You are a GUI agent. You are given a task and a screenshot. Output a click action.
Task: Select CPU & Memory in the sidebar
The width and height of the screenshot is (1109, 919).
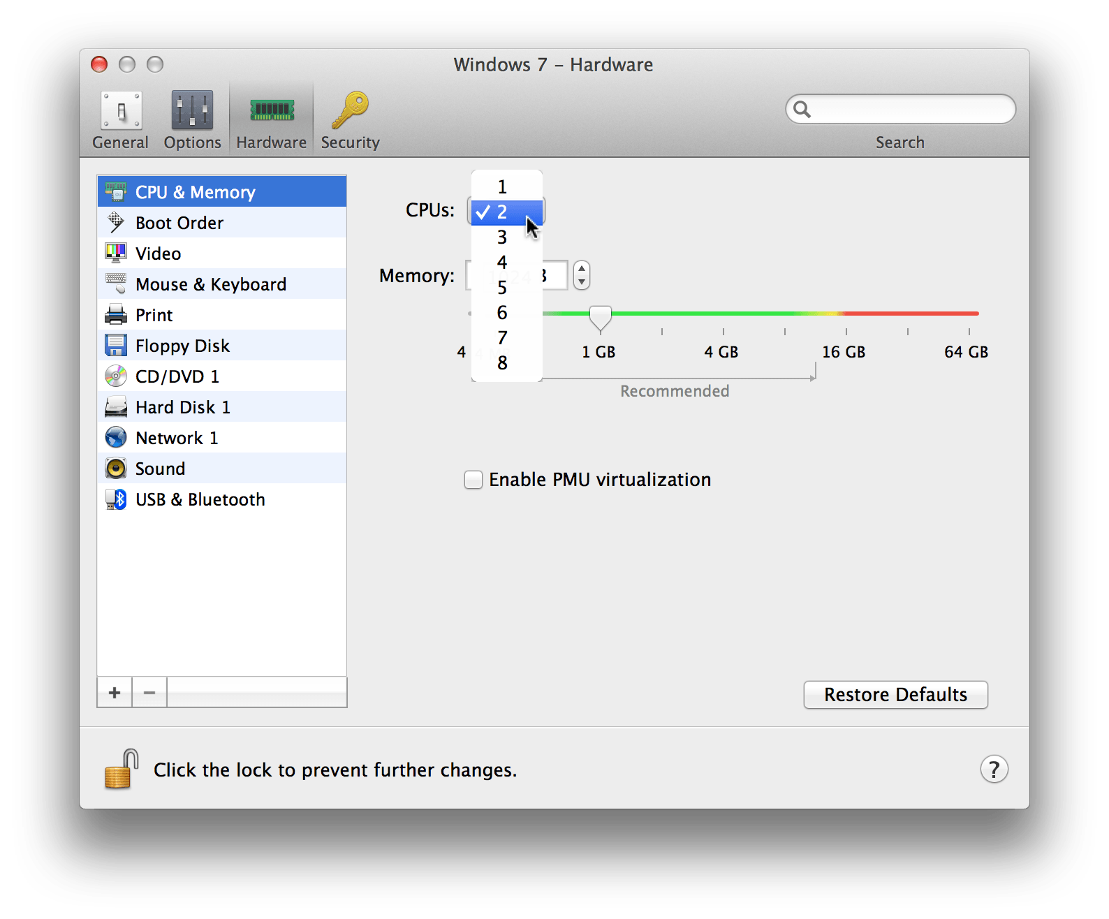(221, 191)
